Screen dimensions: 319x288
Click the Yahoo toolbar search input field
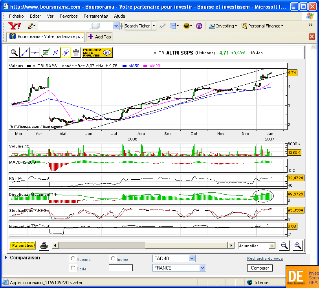(75, 26)
